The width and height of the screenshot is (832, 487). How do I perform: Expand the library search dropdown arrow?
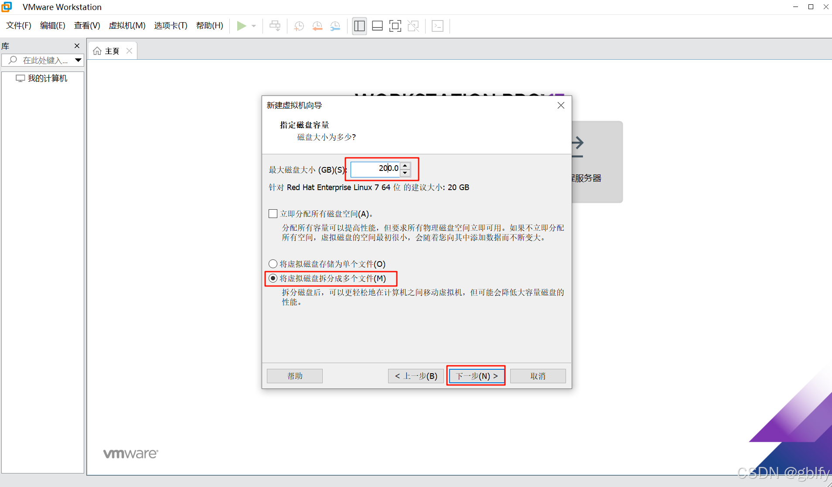point(78,60)
